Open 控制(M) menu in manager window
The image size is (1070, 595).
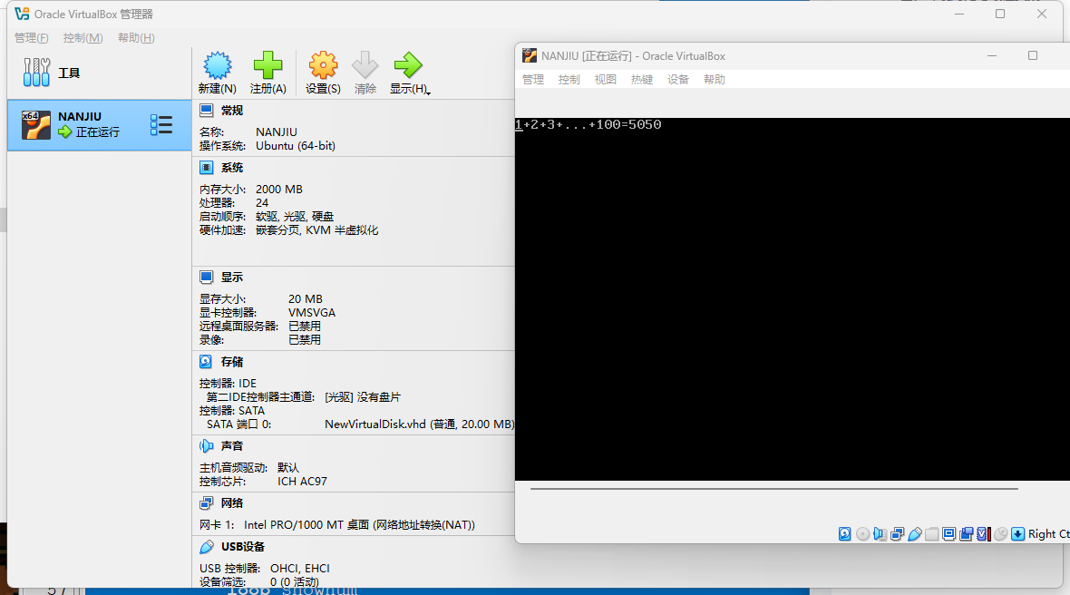pos(83,37)
